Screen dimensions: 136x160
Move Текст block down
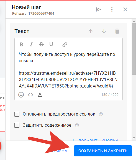(x=104, y=31)
